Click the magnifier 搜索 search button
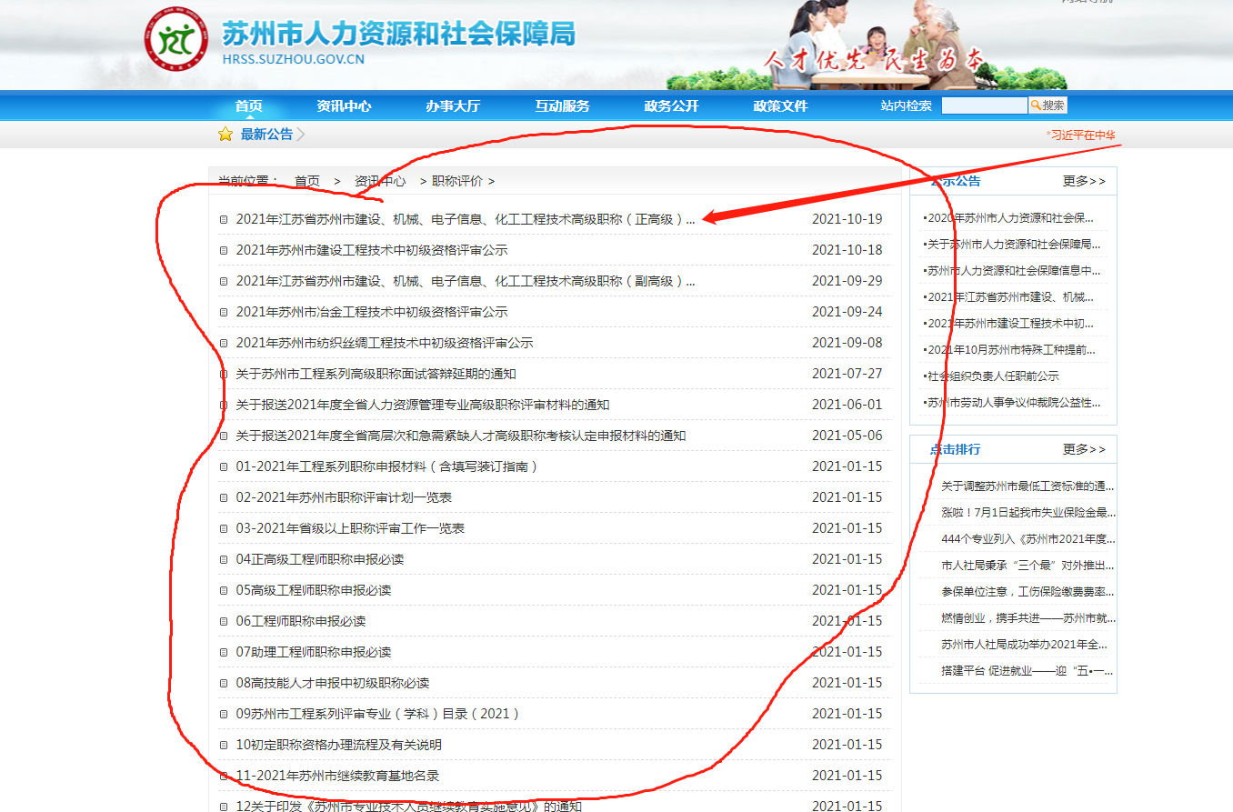Image resolution: width=1233 pixels, height=812 pixels. click(x=1048, y=105)
